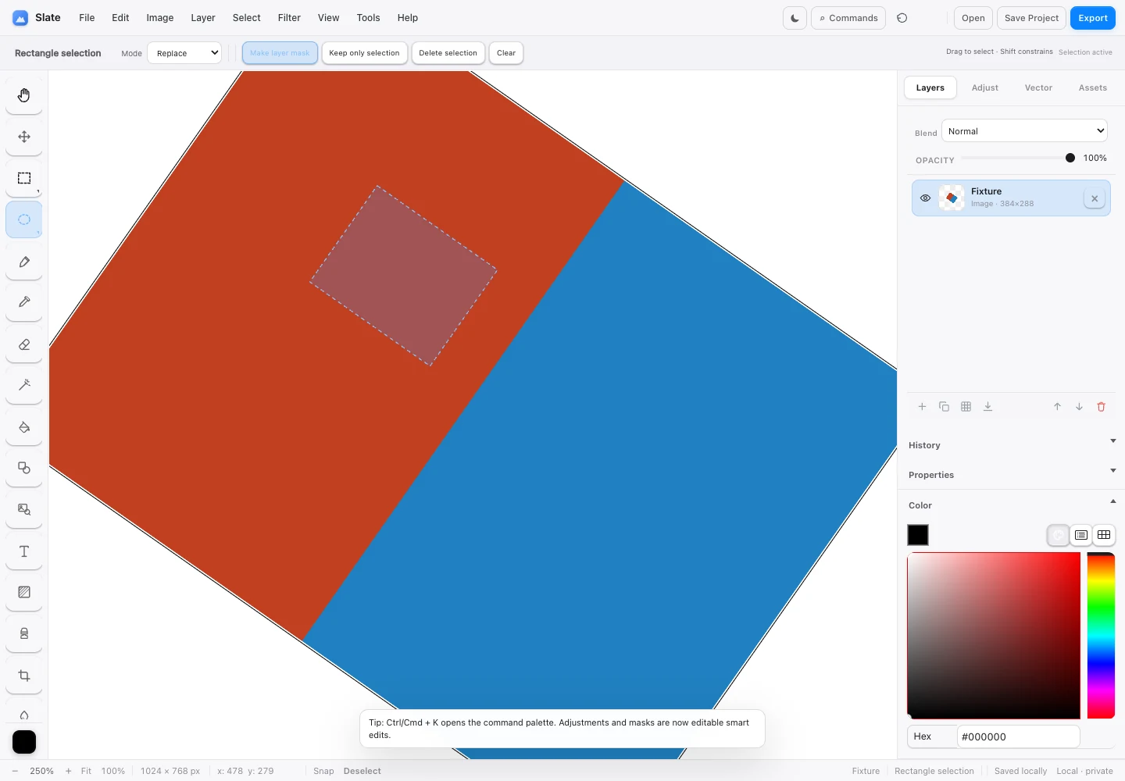Image resolution: width=1125 pixels, height=781 pixels.
Task: Switch to the Vector tab
Action: point(1038,87)
